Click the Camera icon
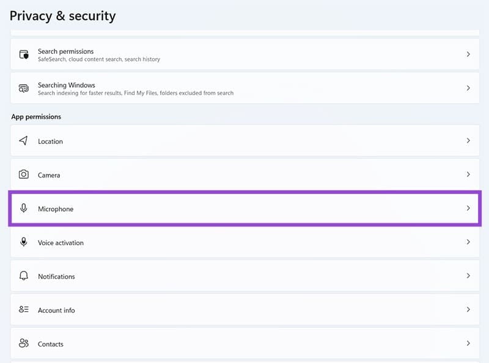Viewport: 489px width, 363px height. [x=24, y=174]
